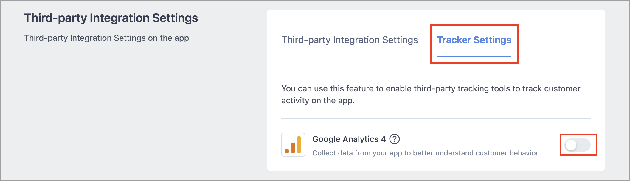Screen dimensions: 630x181
Task: Click the white knob of the Analytics switch
Action: (x=571, y=145)
